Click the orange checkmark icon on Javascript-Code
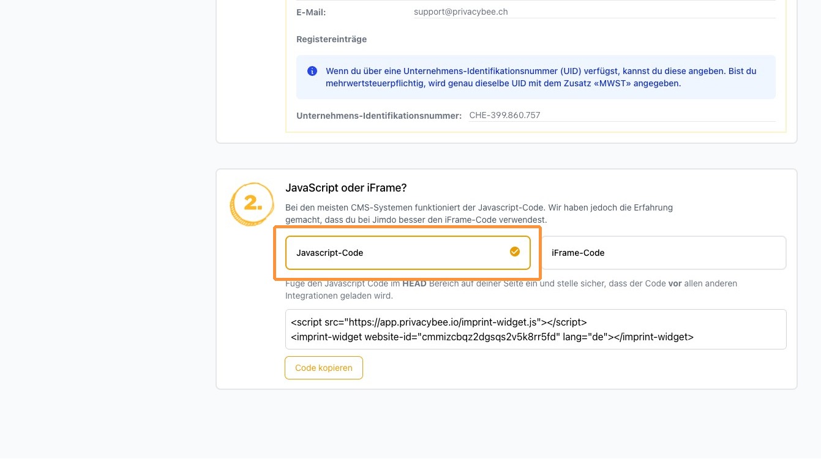This screenshot has height=459, width=821. point(515,252)
